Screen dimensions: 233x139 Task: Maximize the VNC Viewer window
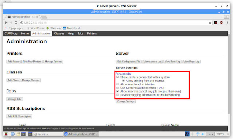click(x=222, y=6)
